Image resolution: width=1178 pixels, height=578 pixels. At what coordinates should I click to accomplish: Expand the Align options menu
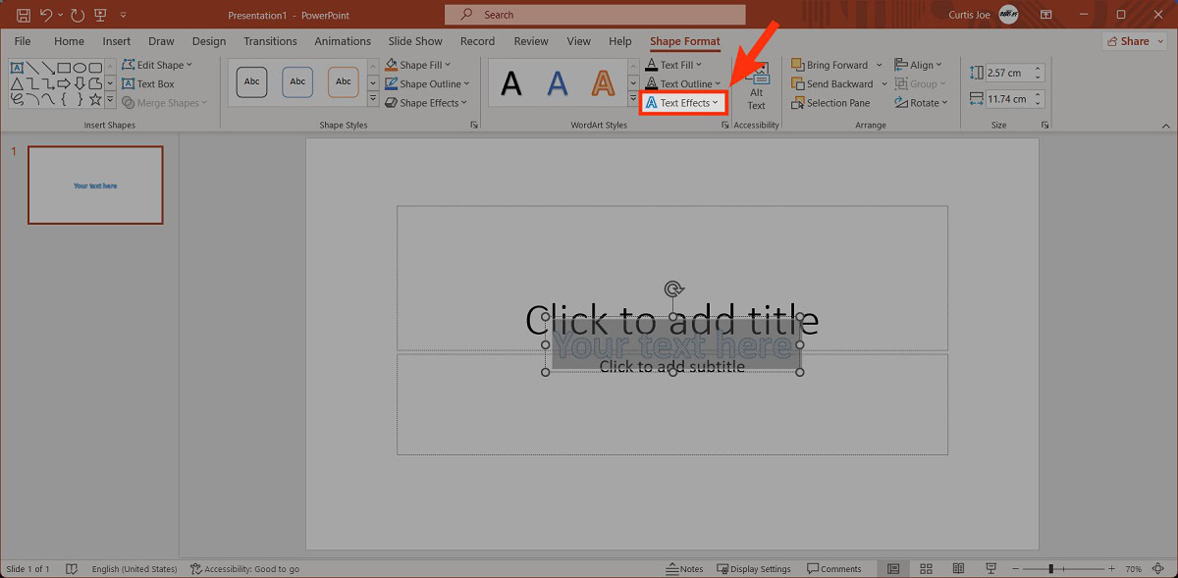[x=919, y=65]
